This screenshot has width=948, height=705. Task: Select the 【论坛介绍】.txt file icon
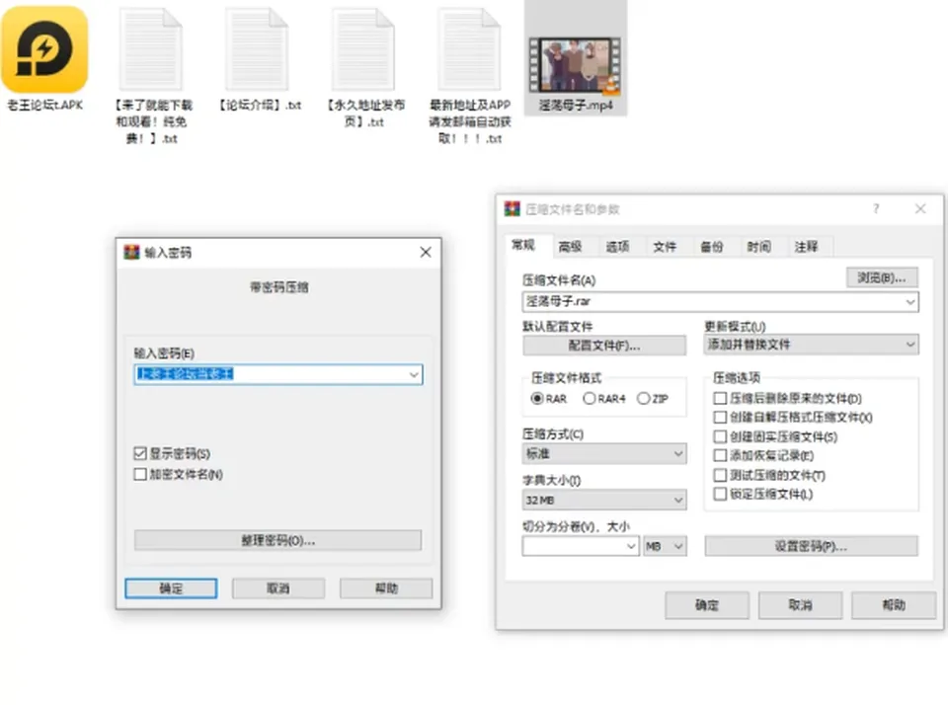coord(257,49)
